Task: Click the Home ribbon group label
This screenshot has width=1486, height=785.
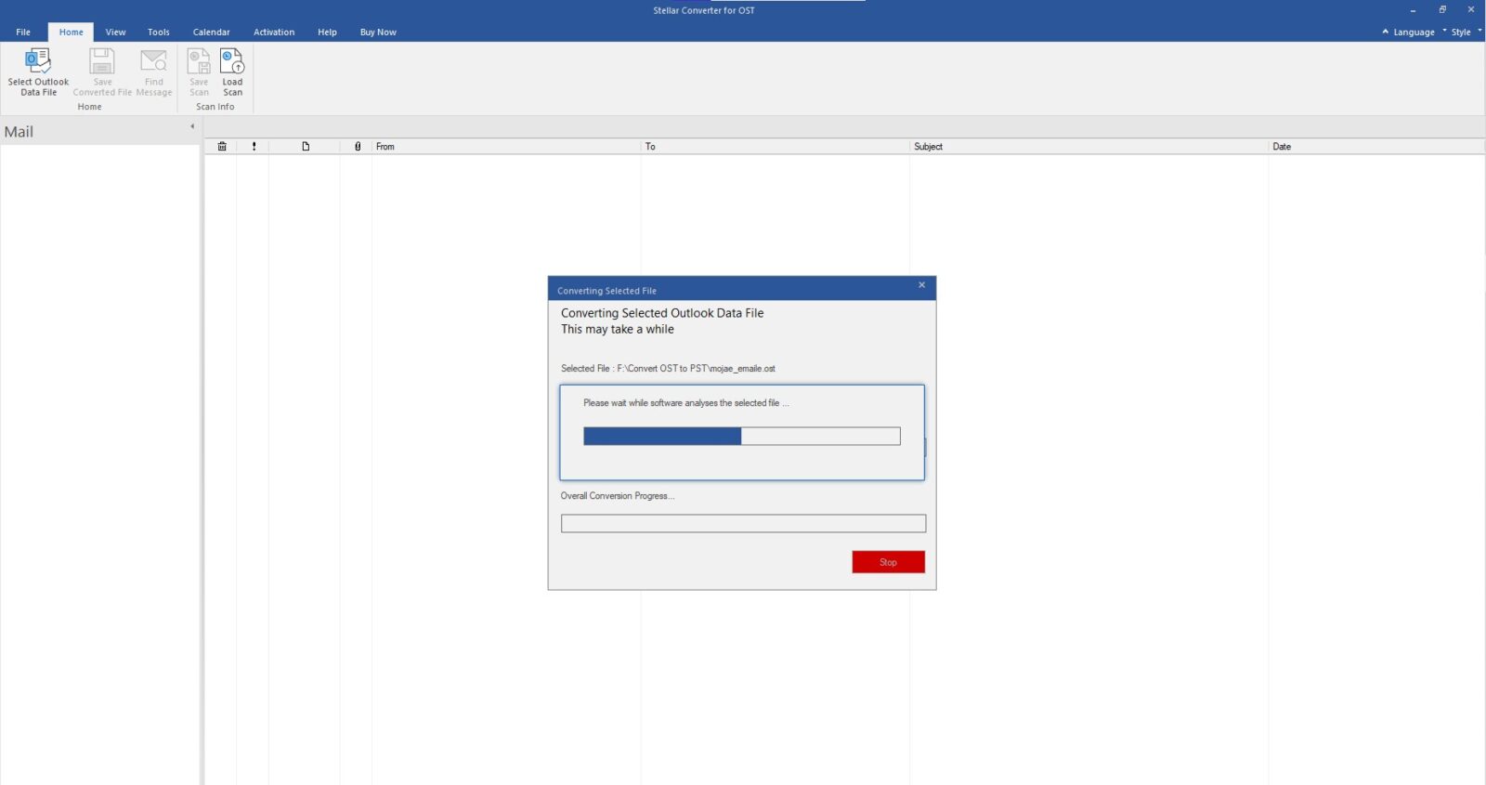Action: click(x=90, y=107)
